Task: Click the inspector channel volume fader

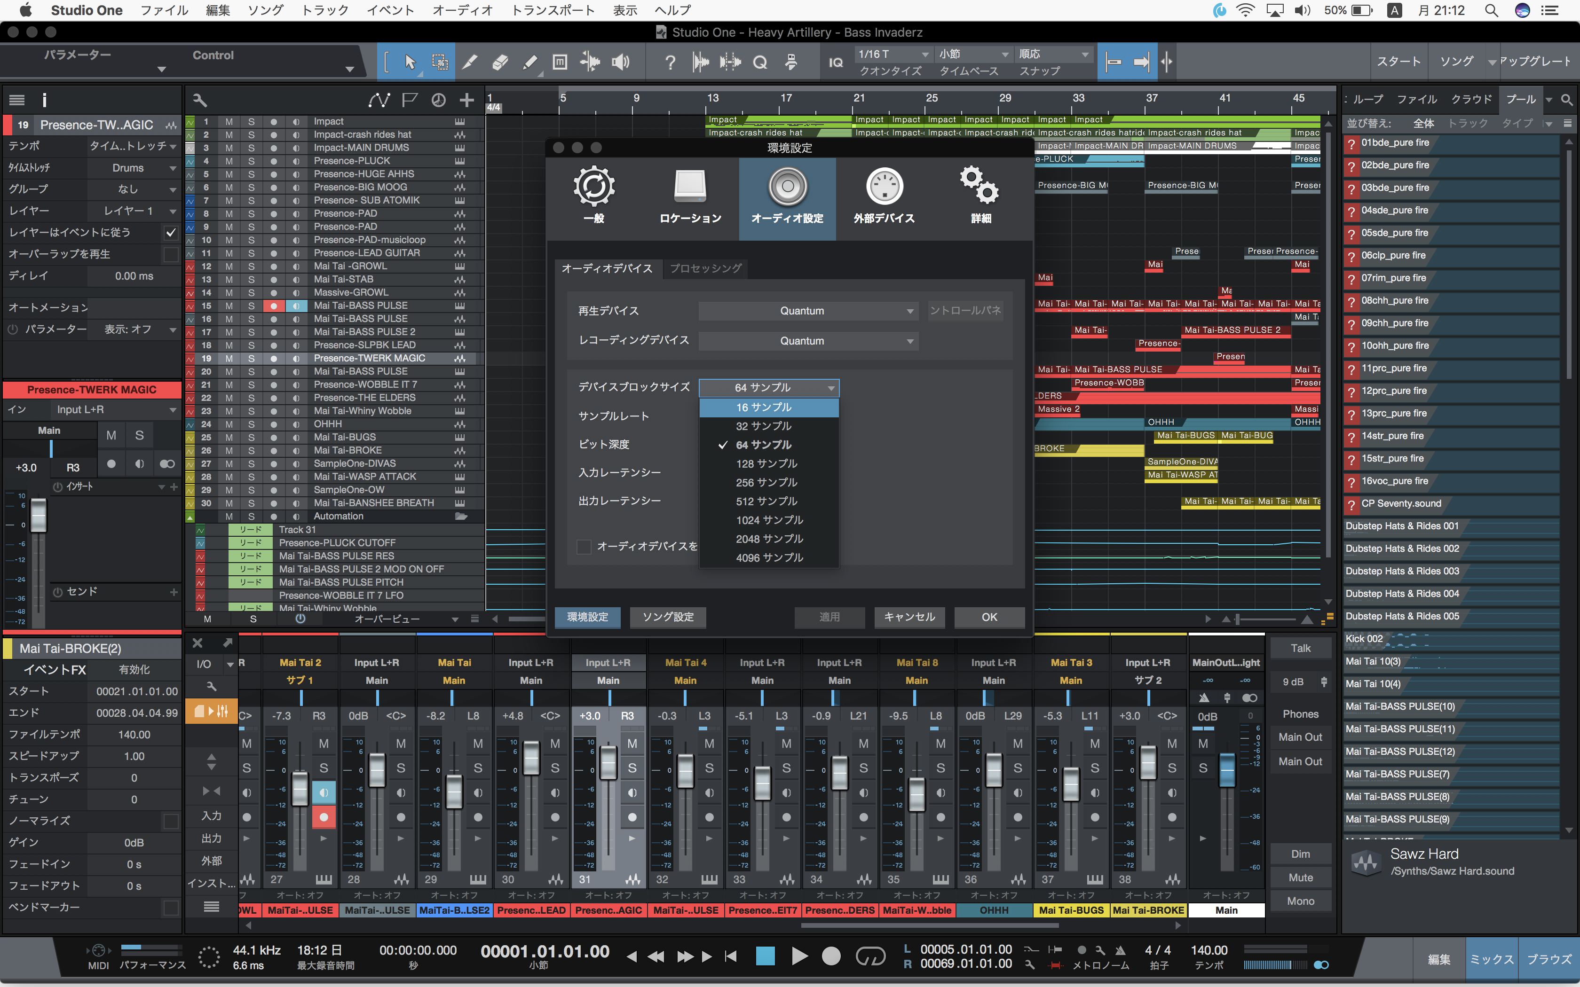Action: click(39, 515)
